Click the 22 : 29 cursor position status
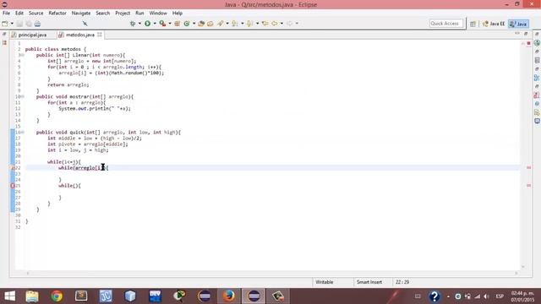 [402, 282]
